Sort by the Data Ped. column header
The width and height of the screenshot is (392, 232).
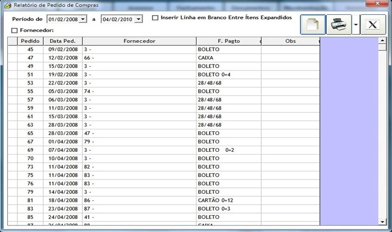63,41
